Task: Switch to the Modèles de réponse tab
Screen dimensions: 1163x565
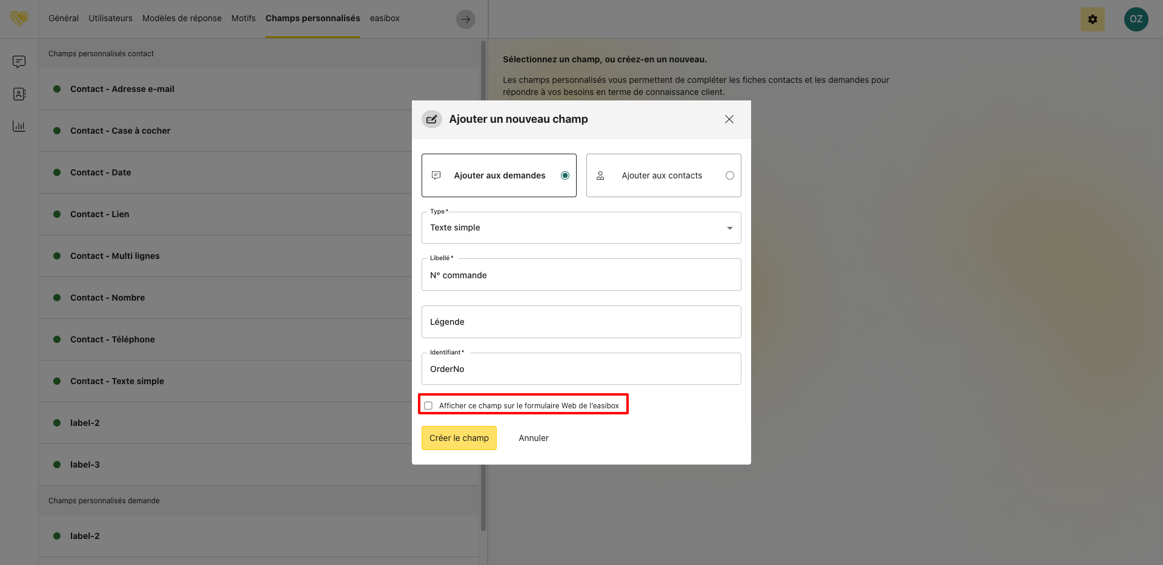Action: 182,18
